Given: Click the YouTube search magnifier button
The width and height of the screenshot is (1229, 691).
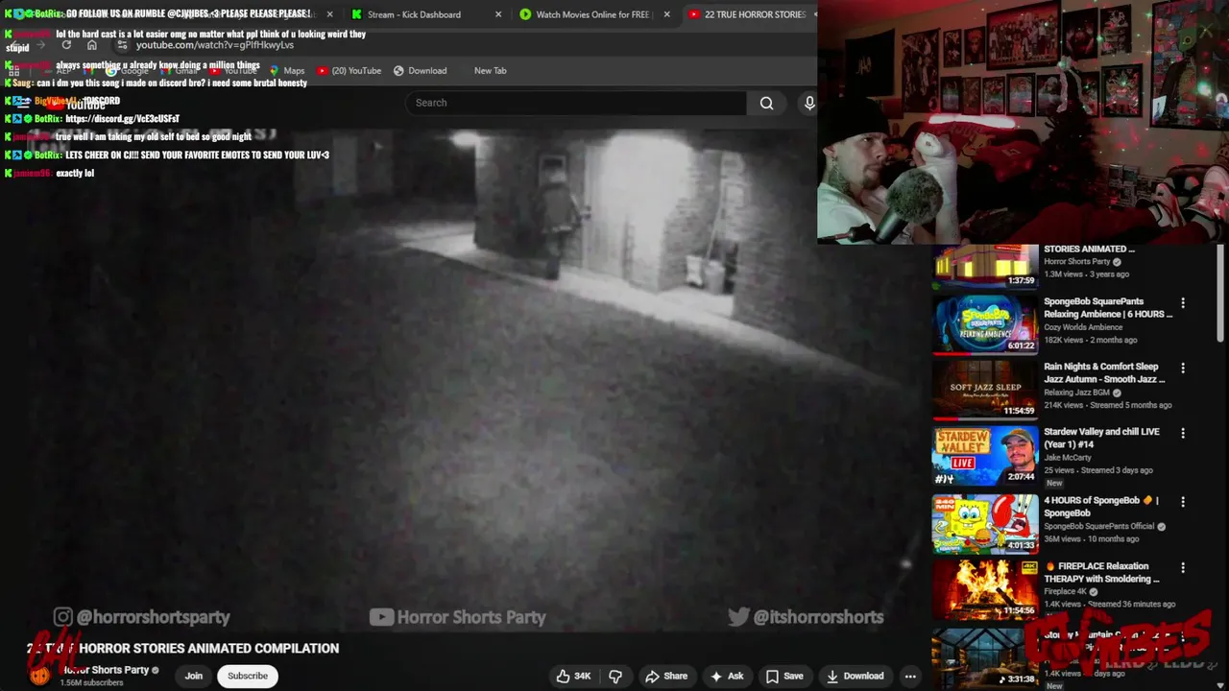Looking at the screenshot, I should (766, 103).
